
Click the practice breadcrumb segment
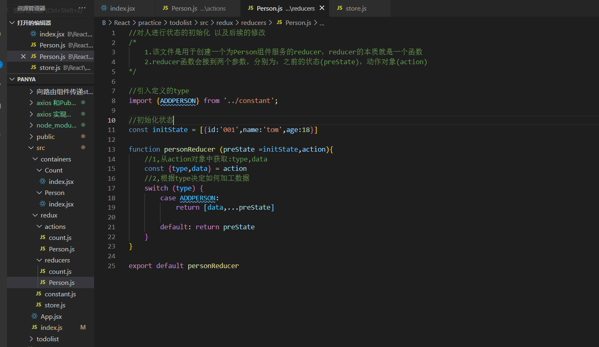point(150,23)
